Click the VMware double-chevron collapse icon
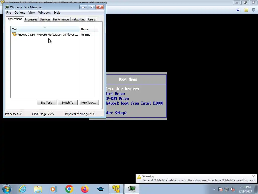 [238, 10]
